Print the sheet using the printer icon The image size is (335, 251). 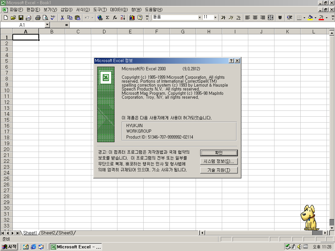click(38, 18)
